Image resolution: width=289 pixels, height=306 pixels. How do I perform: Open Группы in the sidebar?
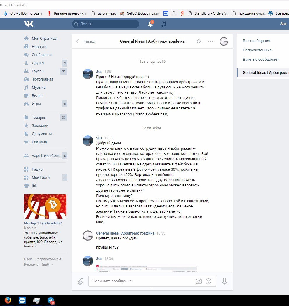(38, 71)
